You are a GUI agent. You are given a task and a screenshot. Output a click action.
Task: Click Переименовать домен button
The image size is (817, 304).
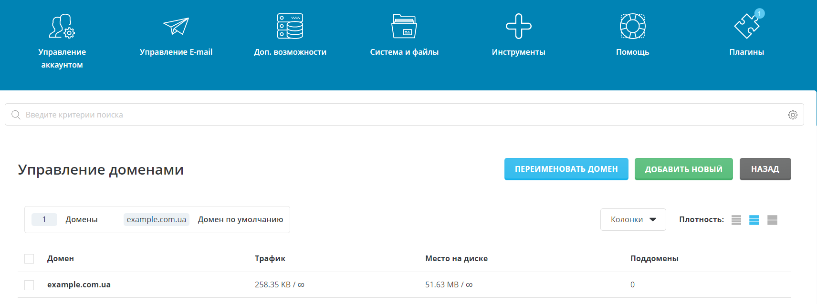[x=566, y=169]
